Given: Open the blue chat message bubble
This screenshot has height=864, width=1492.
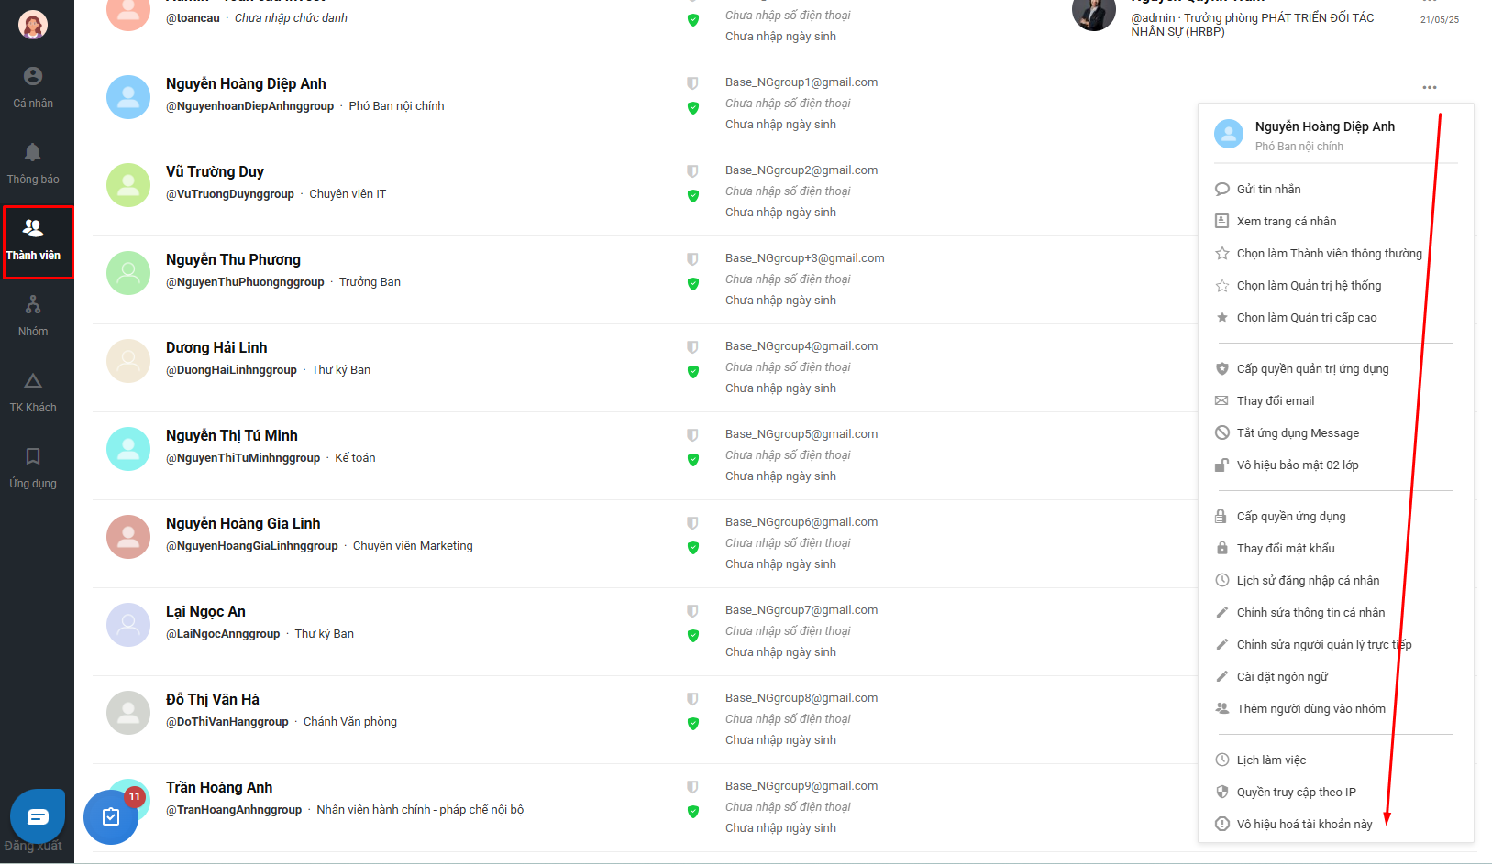Looking at the screenshot, I should click(38, 816).
